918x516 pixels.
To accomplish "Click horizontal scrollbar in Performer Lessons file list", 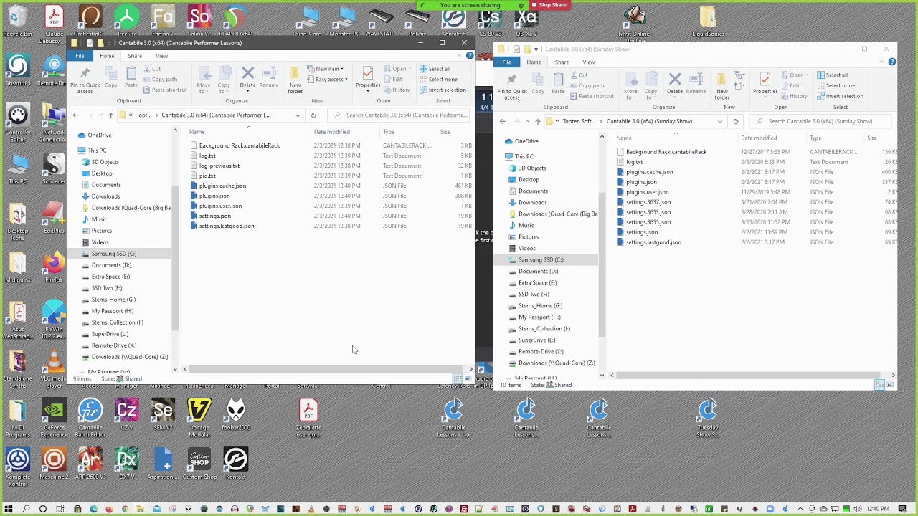I will (326, 369).
